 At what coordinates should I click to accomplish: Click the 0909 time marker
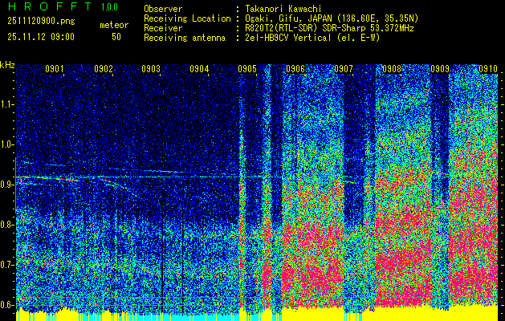[440, 68]
